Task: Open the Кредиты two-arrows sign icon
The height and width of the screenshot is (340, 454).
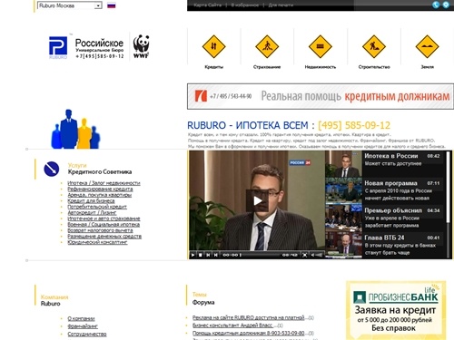Action: [x=213, y=46]
